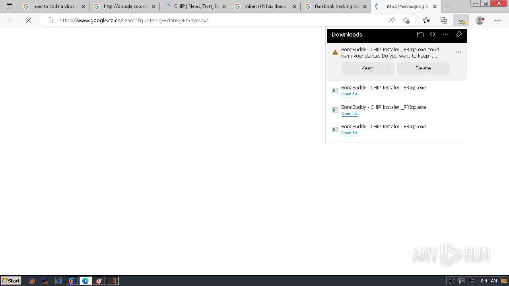Image resolution: width=509 pixels, height=286 pixels.
Task: Open options for the flagged BonziBuddy download
Action: pyautogui.click(x=458, y=52)
